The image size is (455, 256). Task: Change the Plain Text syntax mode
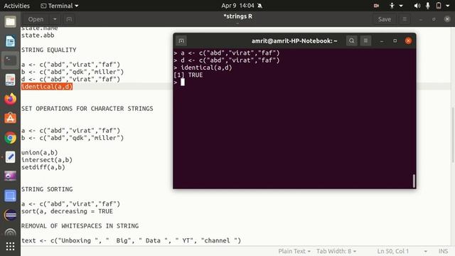294,251
